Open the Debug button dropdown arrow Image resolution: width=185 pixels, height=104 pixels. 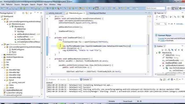pos(50,8)
